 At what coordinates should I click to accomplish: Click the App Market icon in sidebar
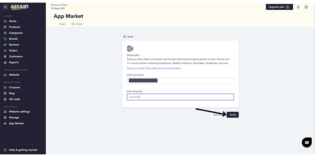pyautogui.click(x=5, y=124)
